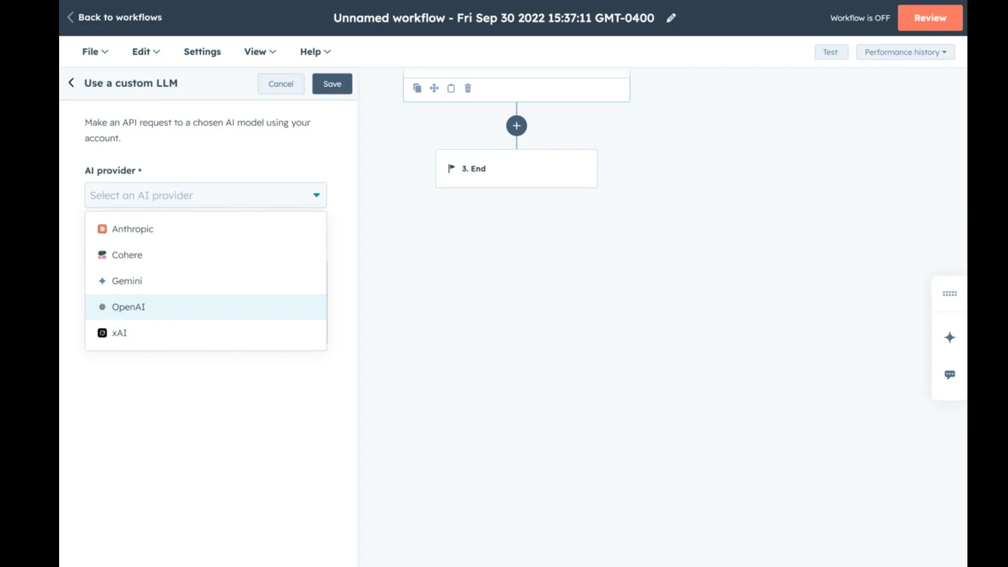The height and width of the screenshot is (567, 1008).
Task: Click the pencil icon to rename workflow
Action: [671, 18]
